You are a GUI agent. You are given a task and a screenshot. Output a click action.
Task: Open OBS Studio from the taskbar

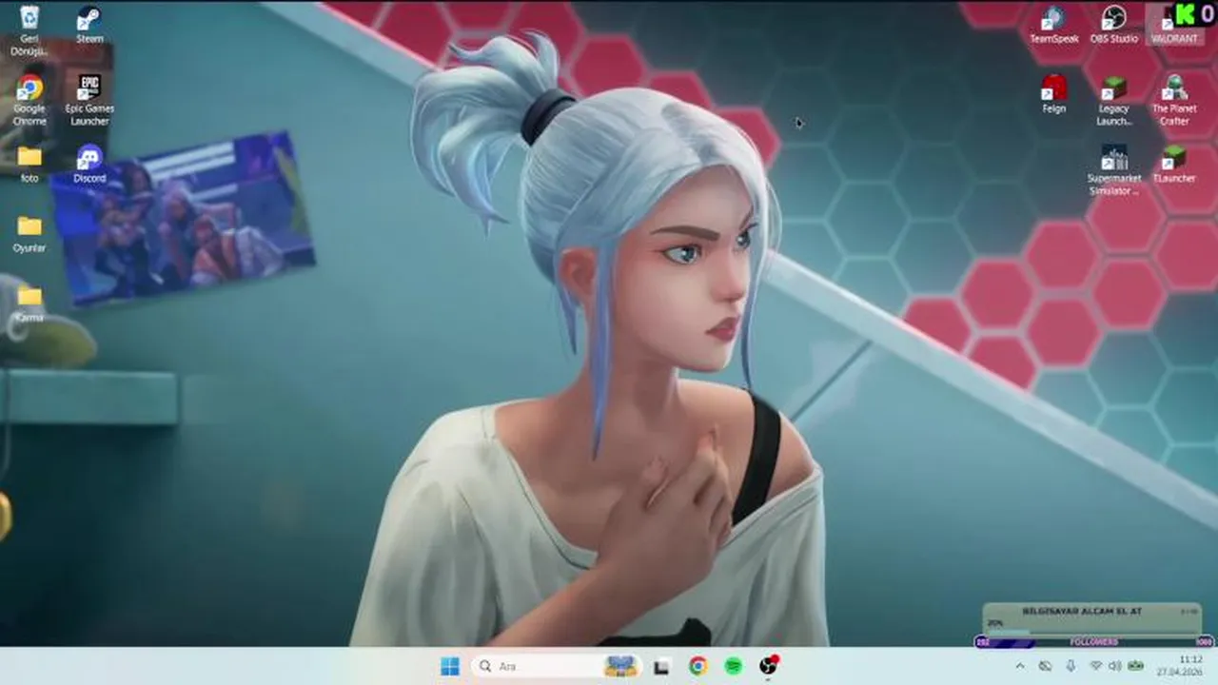tap(770, 665)
